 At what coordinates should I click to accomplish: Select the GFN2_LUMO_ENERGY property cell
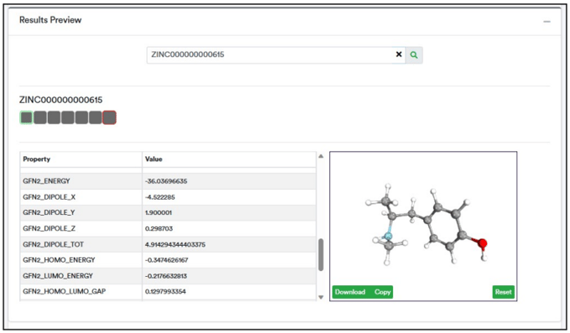[81, 276]
